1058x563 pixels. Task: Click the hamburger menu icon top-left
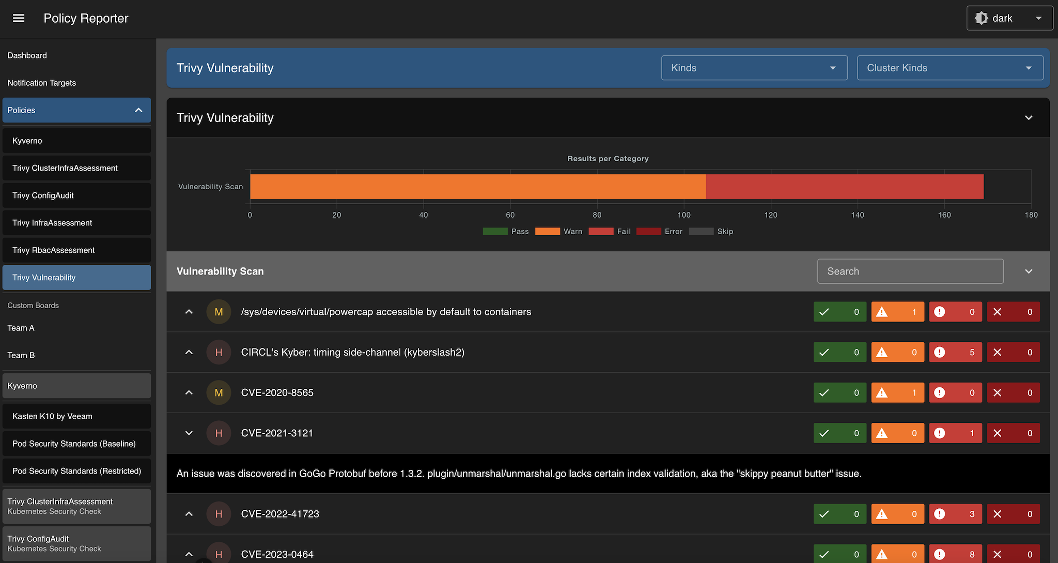(x=20, y=18)
